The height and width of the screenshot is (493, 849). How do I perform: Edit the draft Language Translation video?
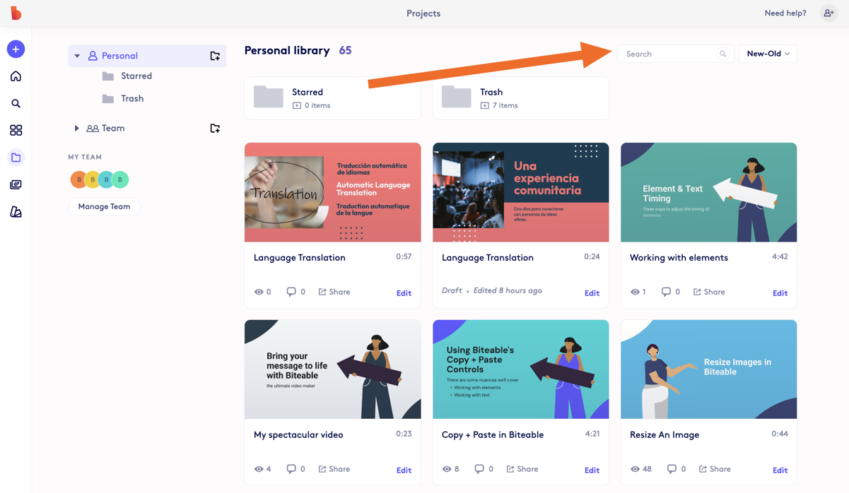[592, 293]
